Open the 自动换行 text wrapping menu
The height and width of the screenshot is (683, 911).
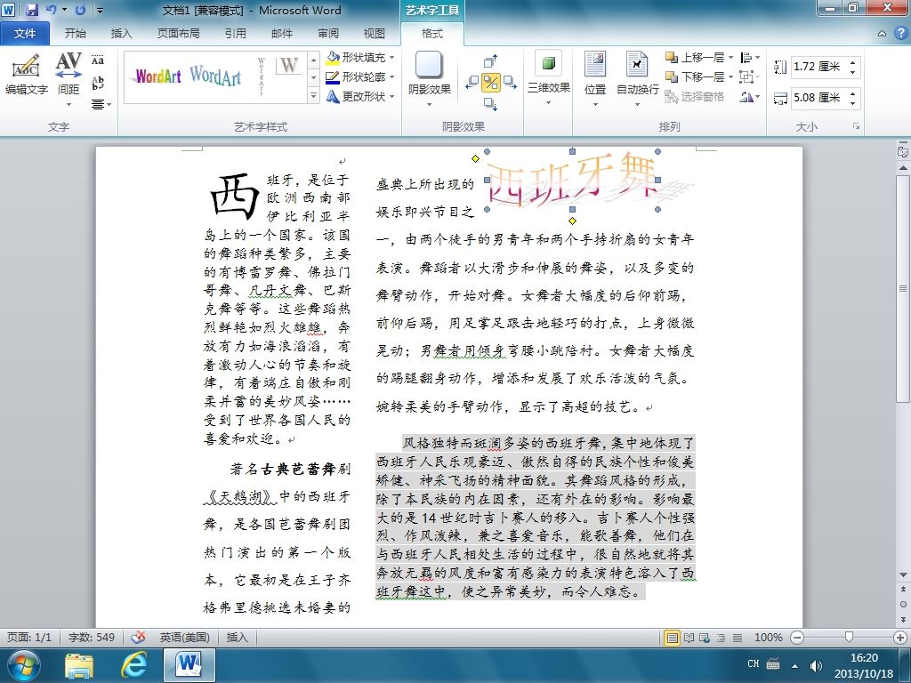coord(637,79)
